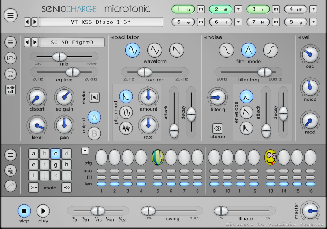Mute drum channel 4
Viewport: 327px width, 229px height.
313,9
